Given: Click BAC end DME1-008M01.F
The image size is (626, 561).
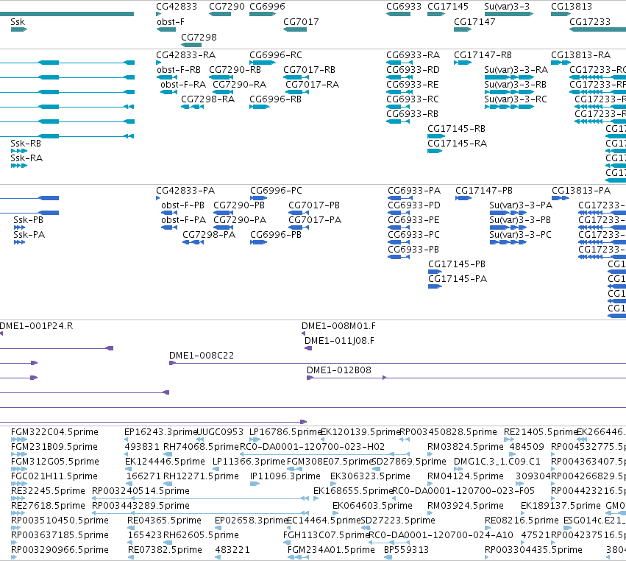Looking at the screenshot, I should point(303,334).
